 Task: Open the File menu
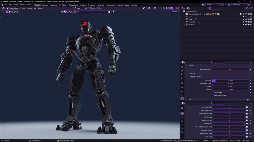(x=6, y=5)
